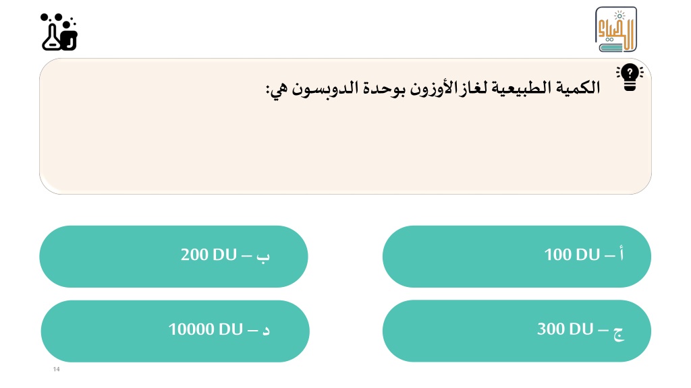Click the lightbulb question mark icon
Viewport: 691px width, 388px height.
[x=630, y=77]
